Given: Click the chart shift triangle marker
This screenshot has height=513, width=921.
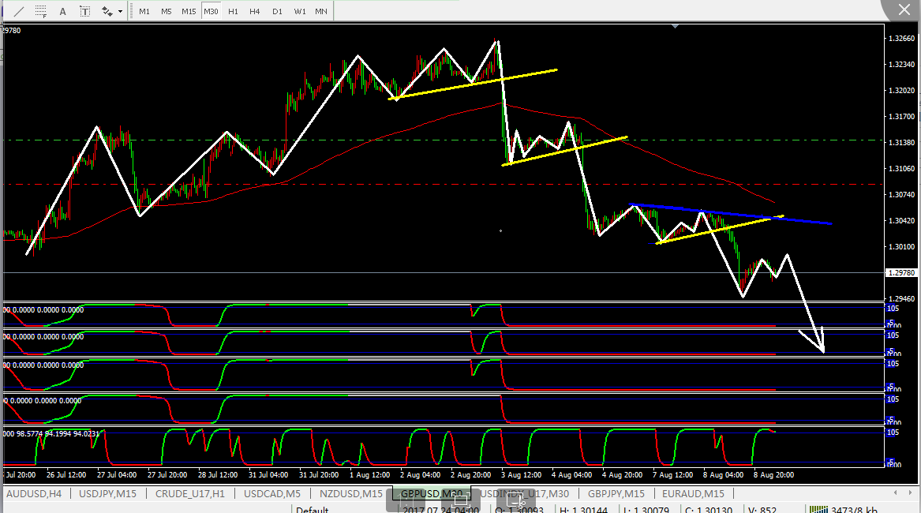Looking at the screenshot, I should [676, 26].
